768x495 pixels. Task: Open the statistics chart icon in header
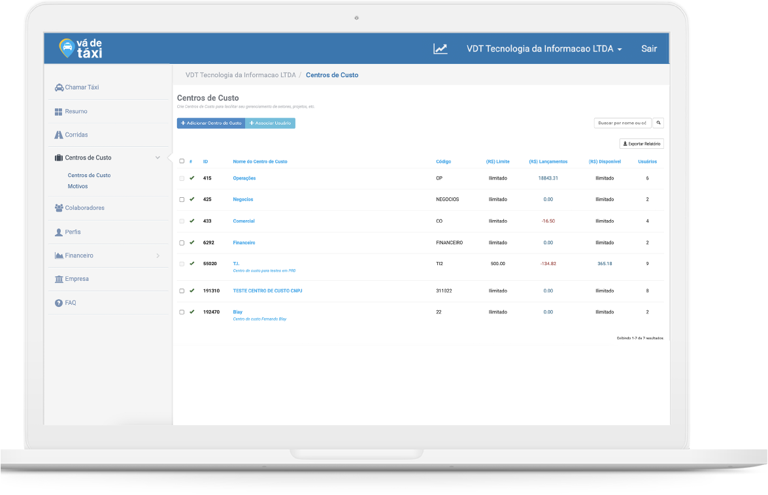pos(440,48)
